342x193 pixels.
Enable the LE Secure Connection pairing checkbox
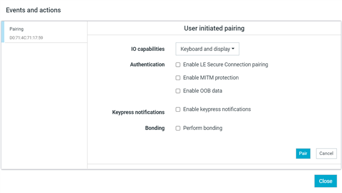click(178, 65)
